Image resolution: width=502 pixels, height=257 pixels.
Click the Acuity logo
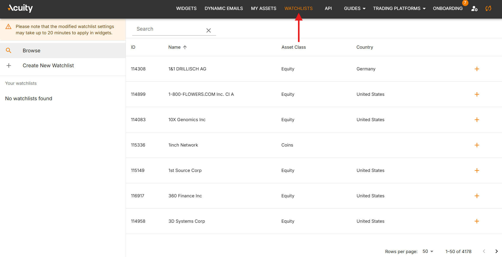20,8
